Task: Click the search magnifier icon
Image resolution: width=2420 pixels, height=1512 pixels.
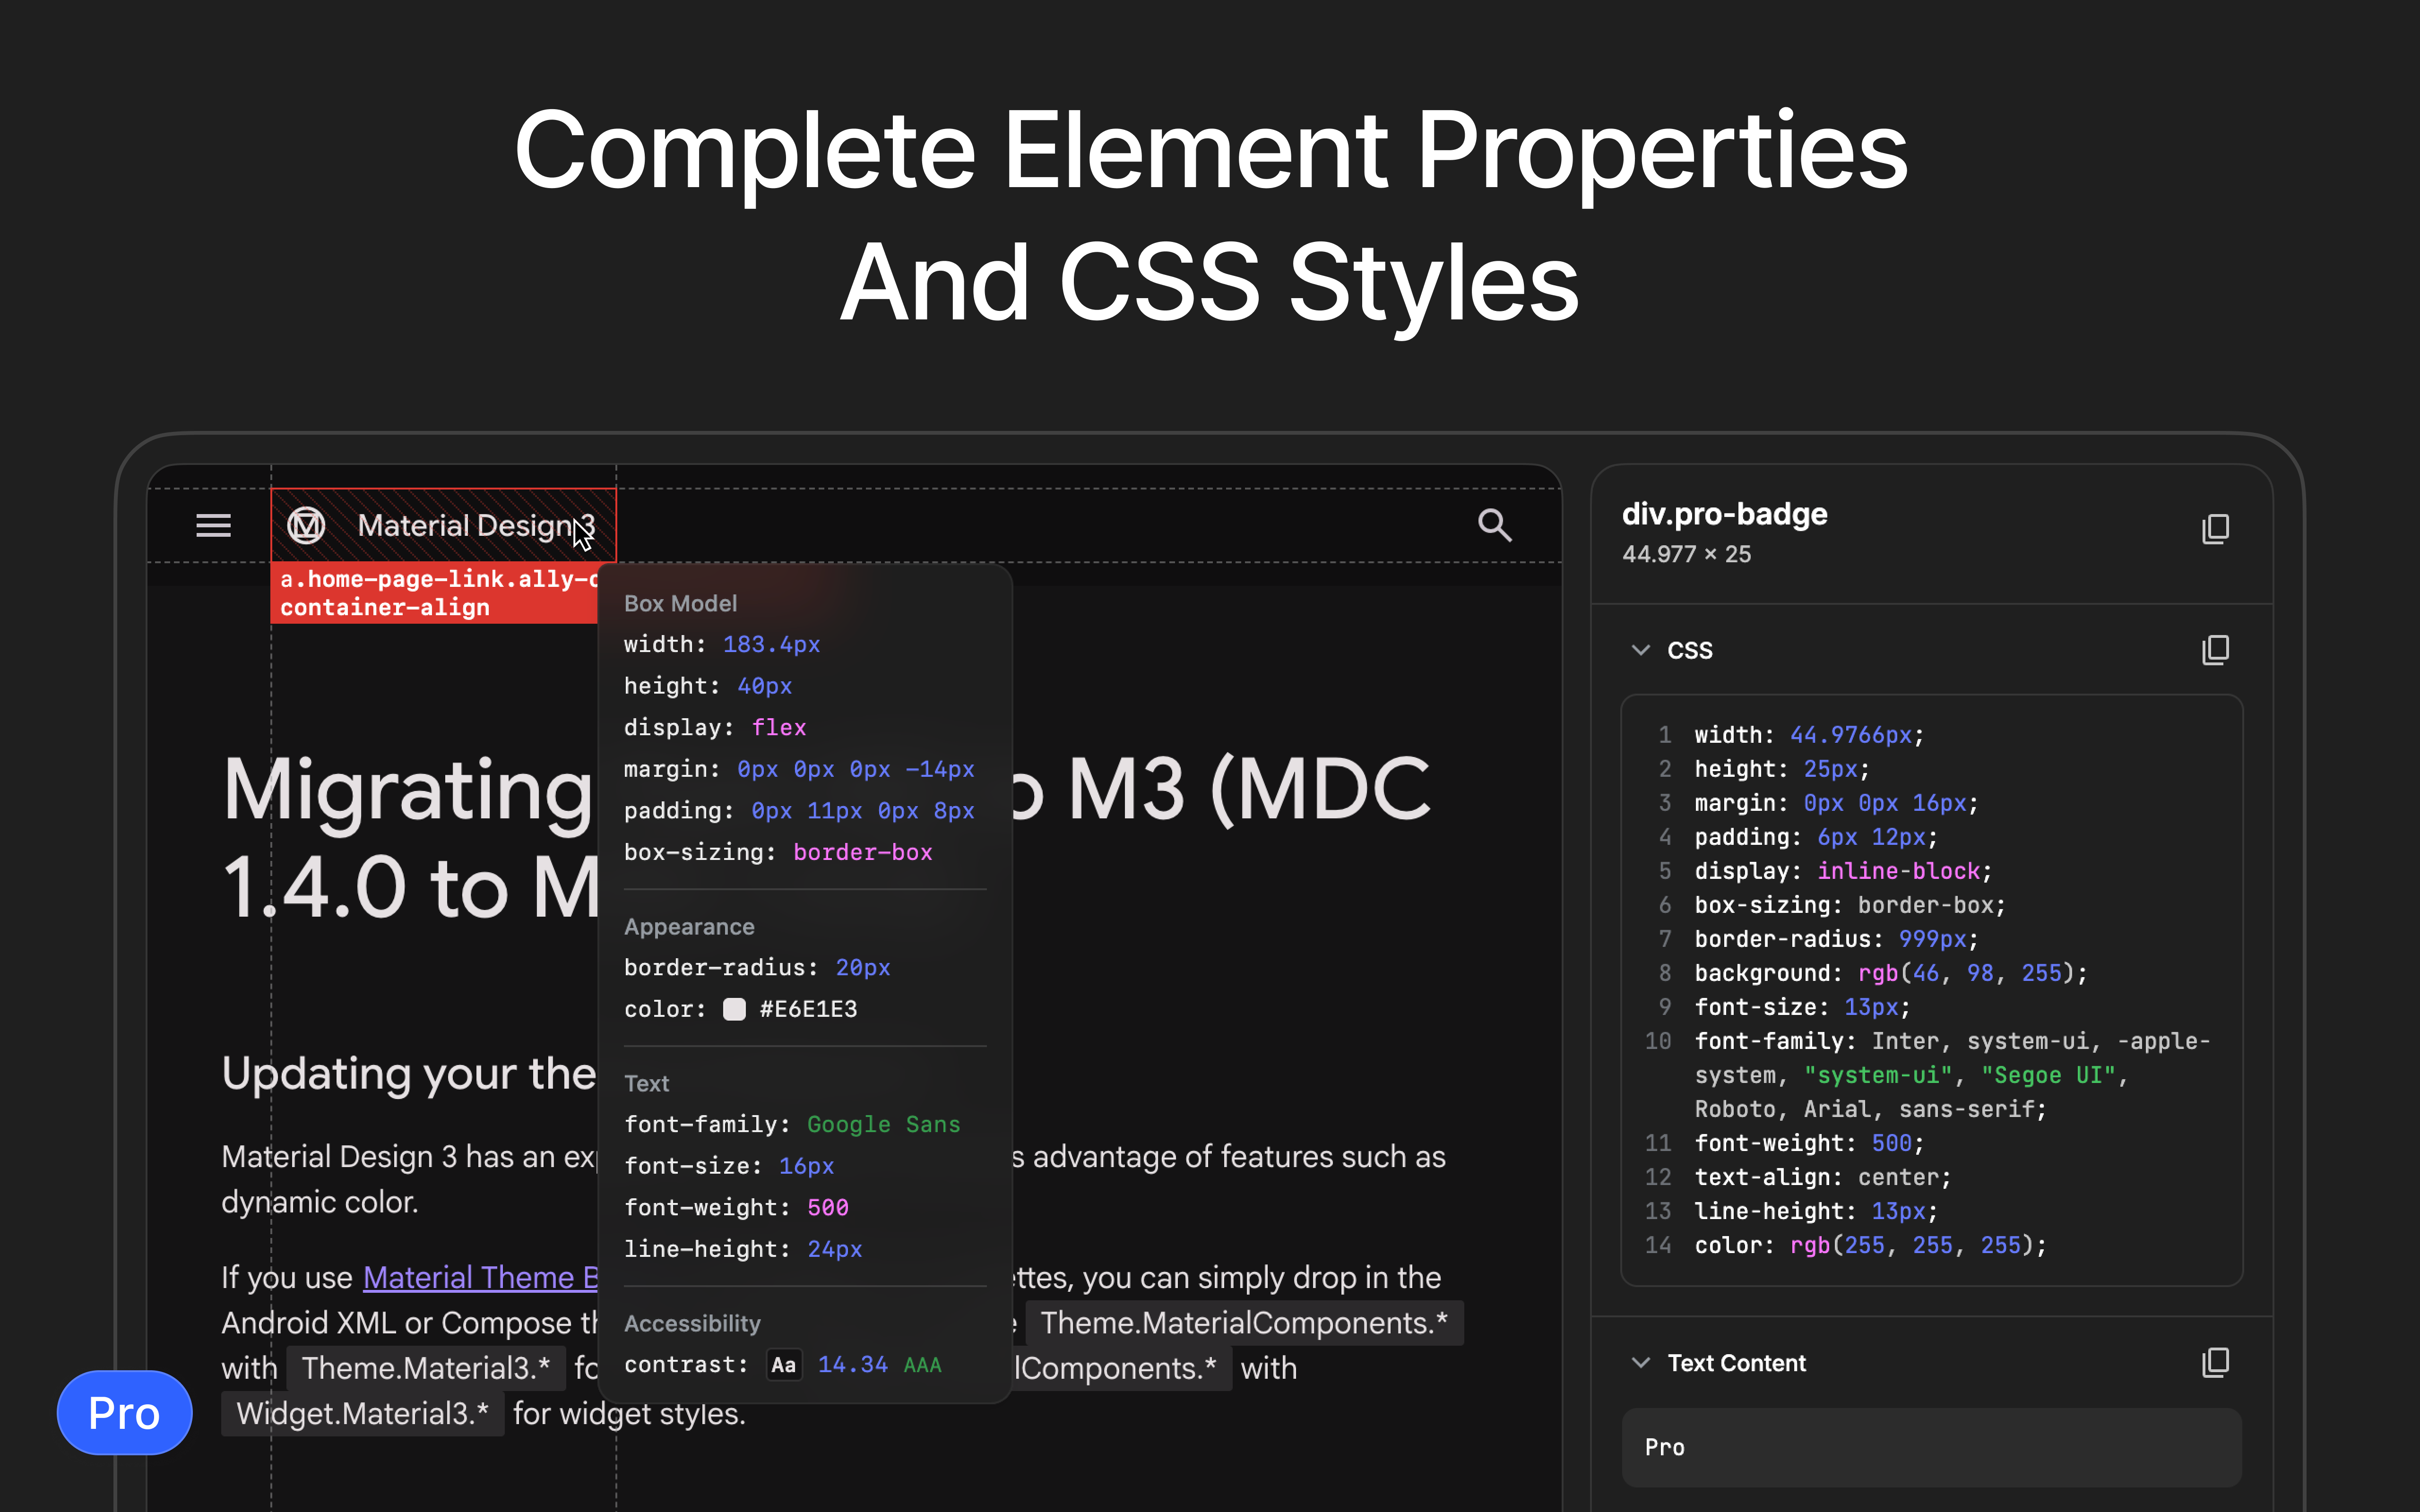Action: (1494, 525)
